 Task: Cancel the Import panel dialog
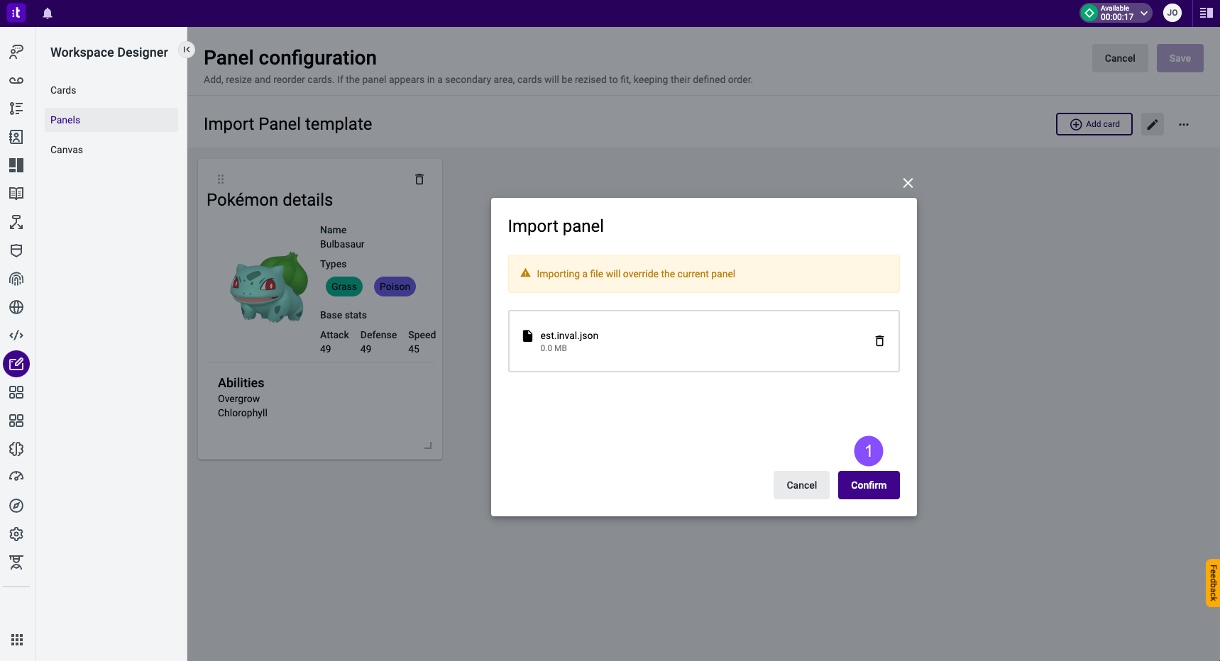801,485
